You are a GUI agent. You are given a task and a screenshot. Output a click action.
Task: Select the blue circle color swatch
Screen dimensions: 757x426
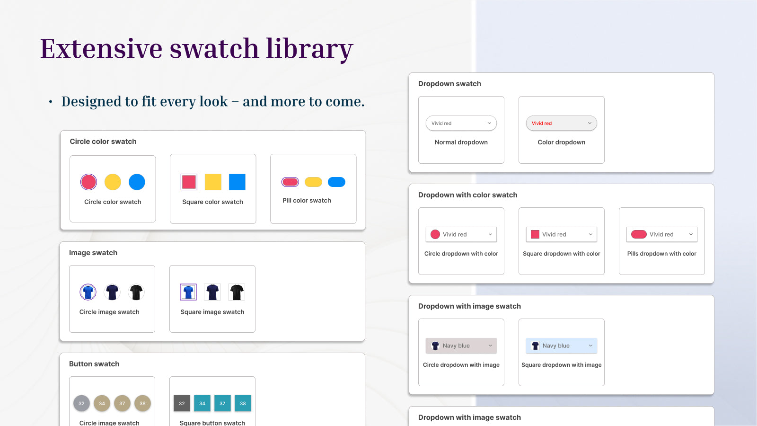point(137,182)
